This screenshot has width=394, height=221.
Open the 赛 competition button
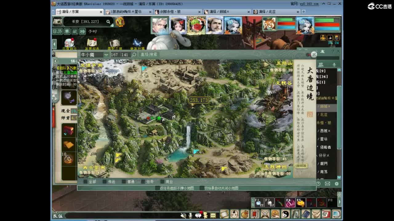coord(67,31)
